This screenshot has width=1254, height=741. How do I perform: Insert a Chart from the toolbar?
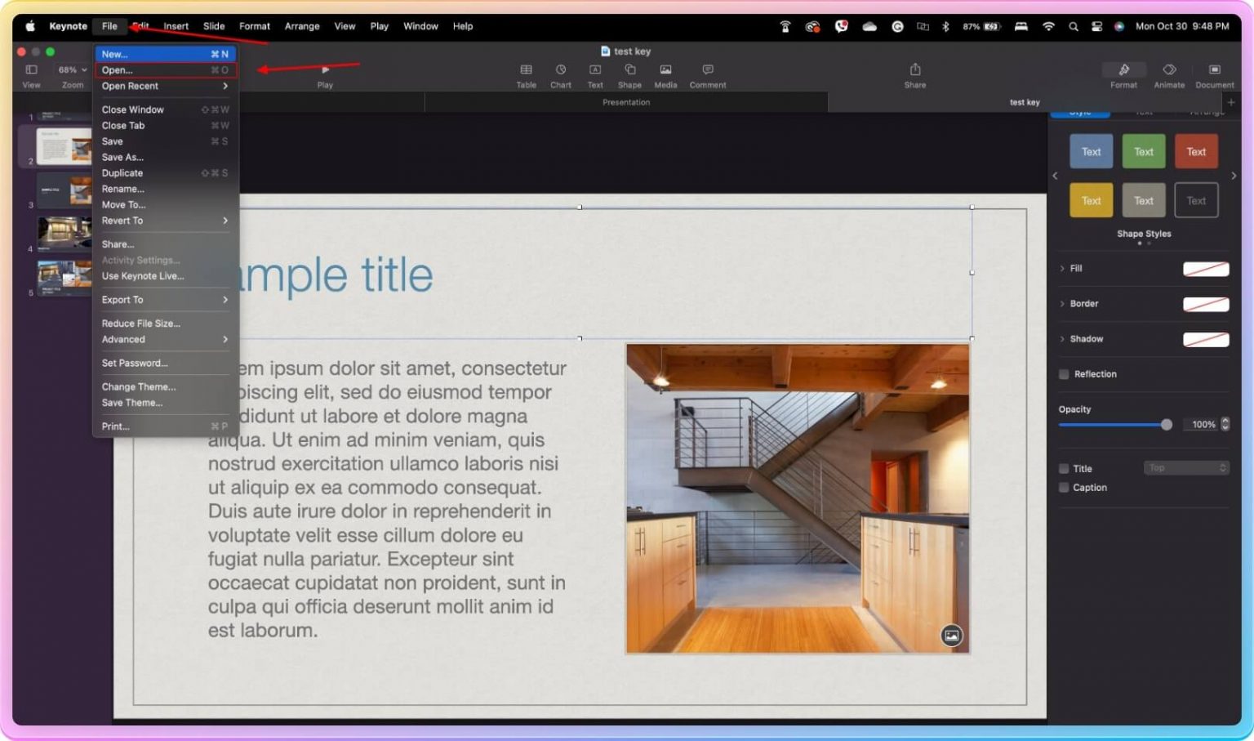pyautogui.click(x=561, y=74)
